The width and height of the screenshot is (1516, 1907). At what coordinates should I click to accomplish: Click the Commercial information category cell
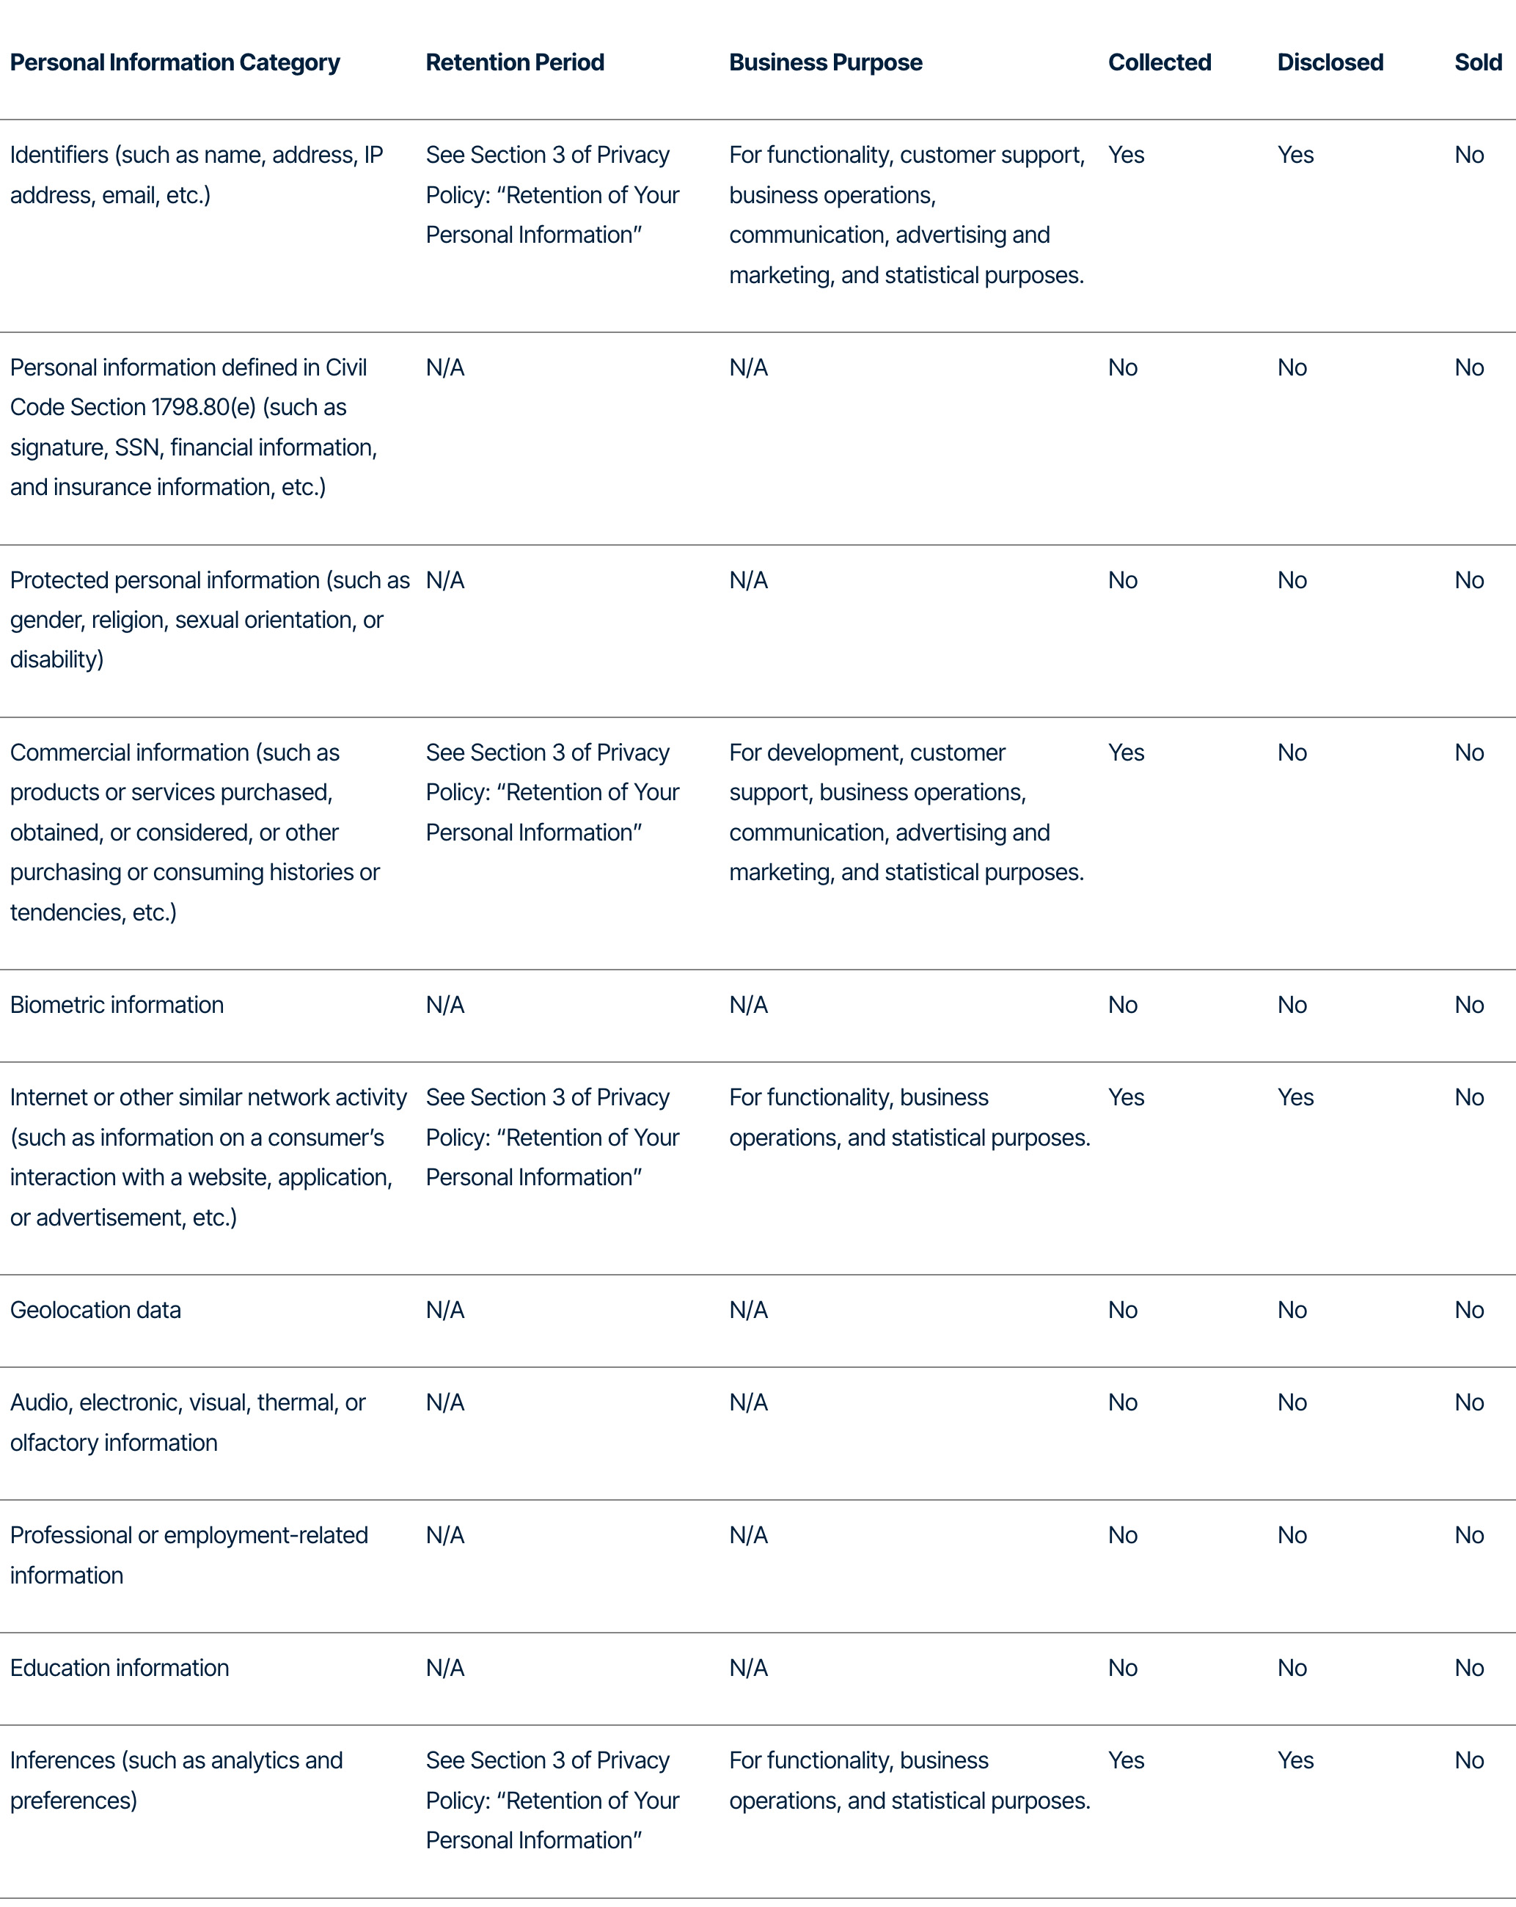[194, 832]
